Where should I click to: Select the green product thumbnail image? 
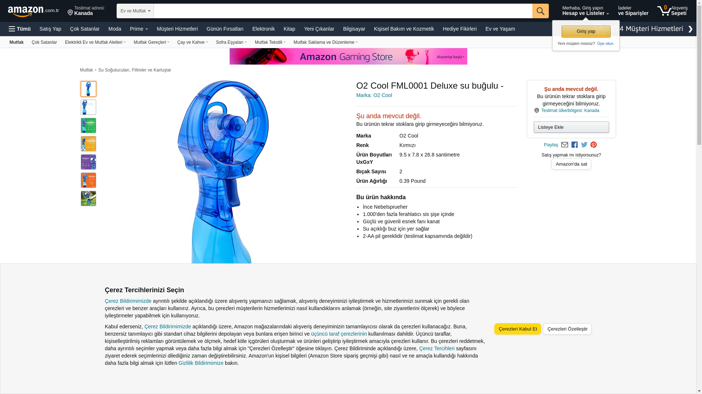tap(88, 125)
